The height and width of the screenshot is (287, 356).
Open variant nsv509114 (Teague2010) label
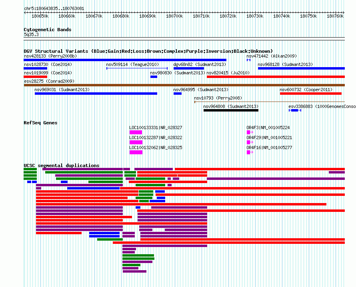point(132,64)
